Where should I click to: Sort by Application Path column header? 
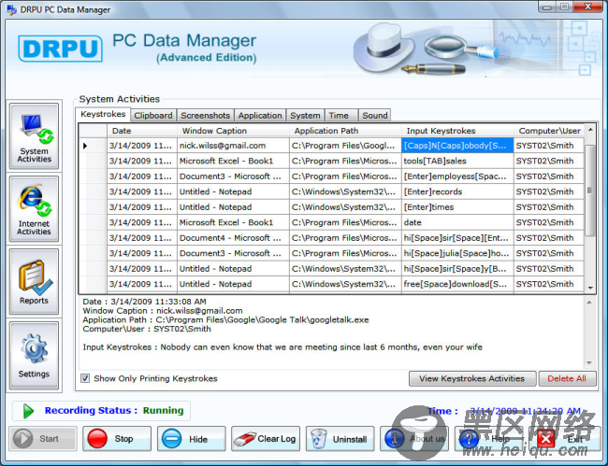pos(345,131)
